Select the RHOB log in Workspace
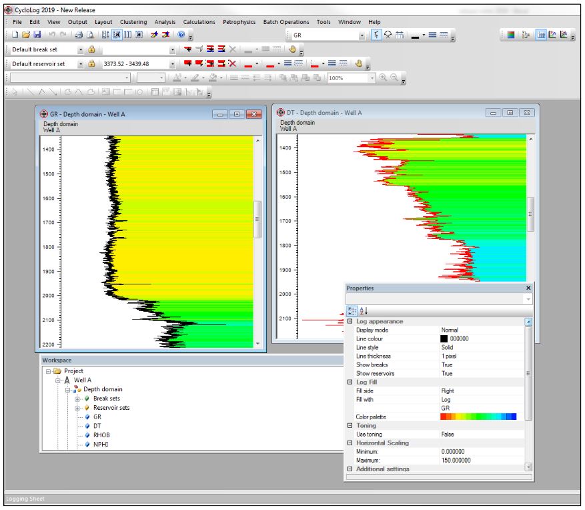The height and width of the screenshot is (510, 585). [101, 435]
